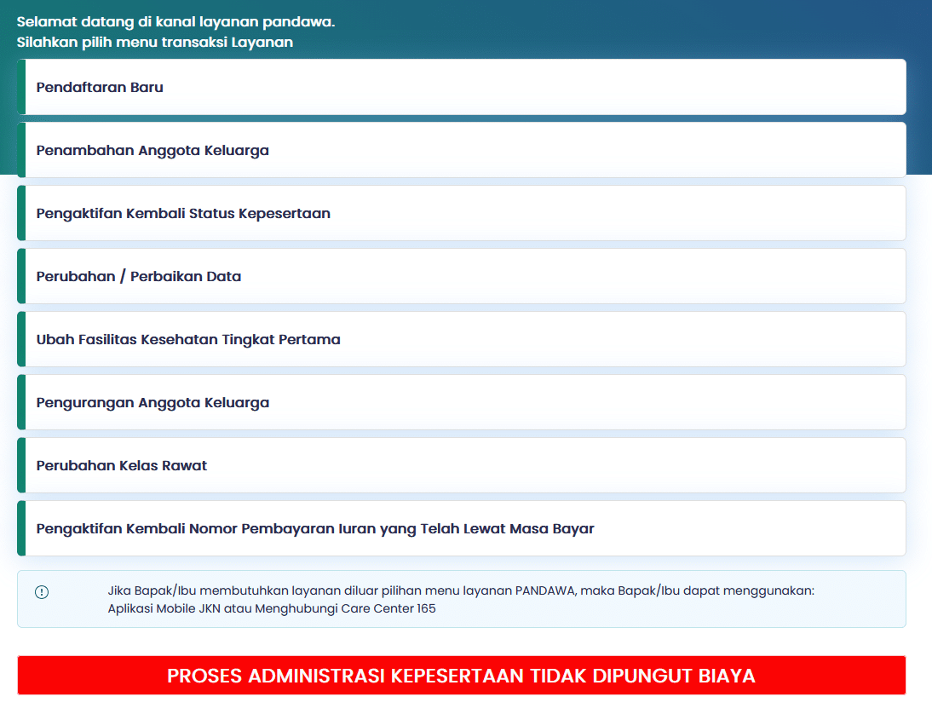The image size is (932, 714).
Task: Click green accent bar of Penambahan Anggota Keluarga
Action: pos(21,150)
